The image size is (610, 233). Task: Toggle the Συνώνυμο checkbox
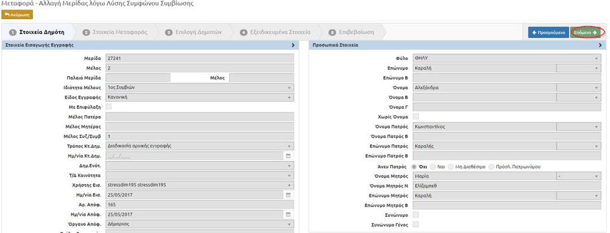click(416, 215)
